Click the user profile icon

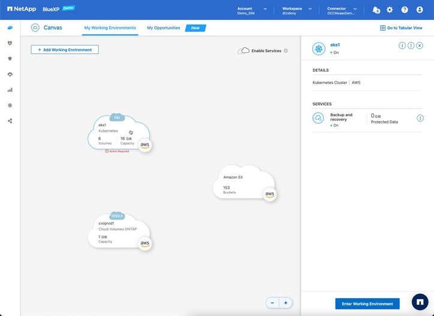[420, 10]
